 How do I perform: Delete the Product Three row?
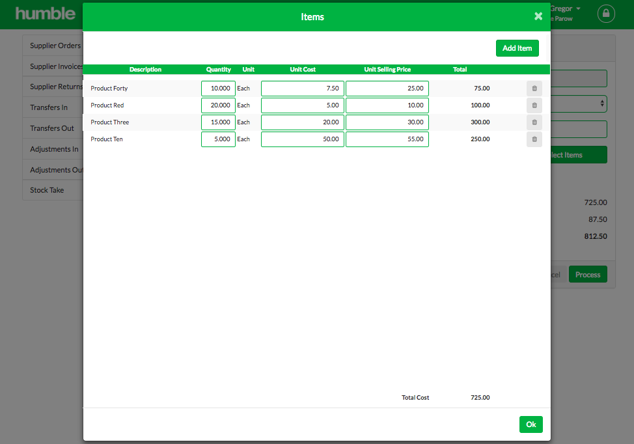click(534, 122)
